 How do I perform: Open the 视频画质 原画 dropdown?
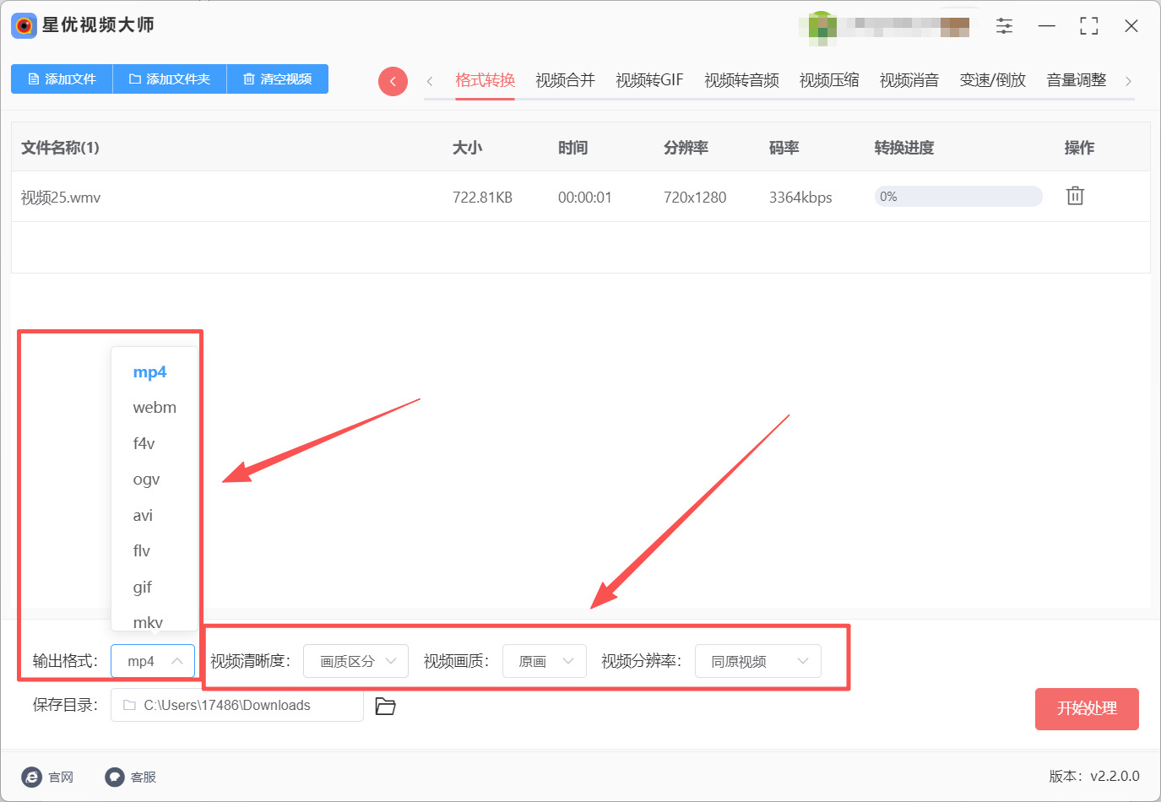coord(544,661)
